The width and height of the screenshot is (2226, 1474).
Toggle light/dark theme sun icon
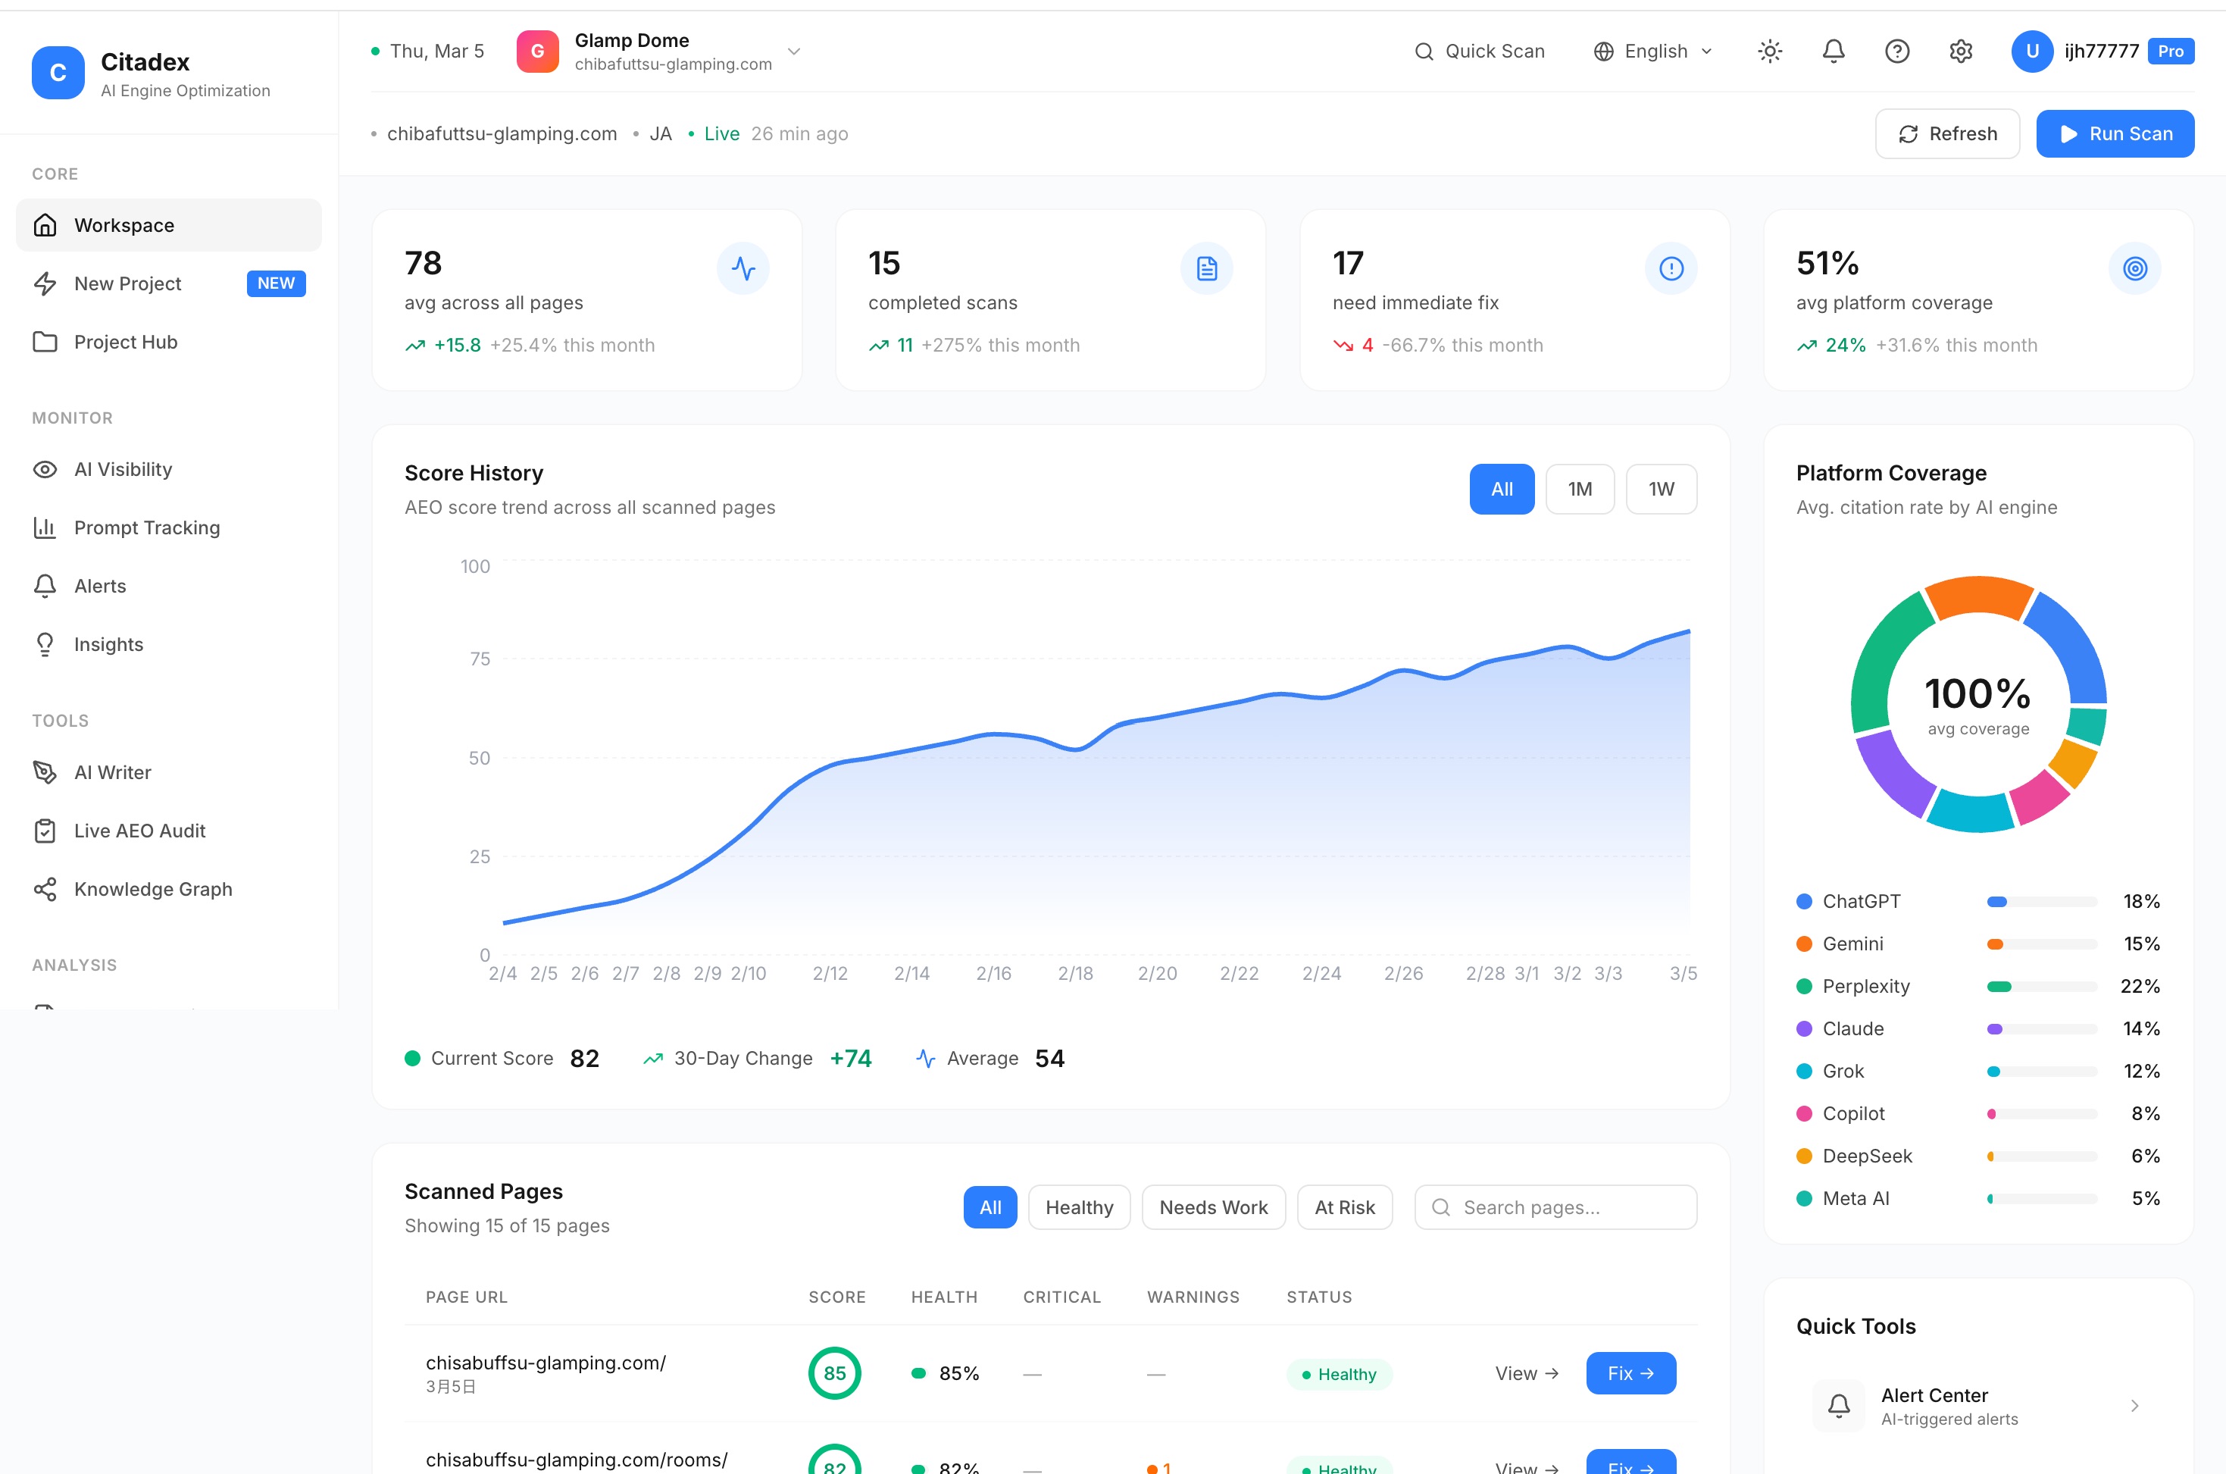point(1769,51)
